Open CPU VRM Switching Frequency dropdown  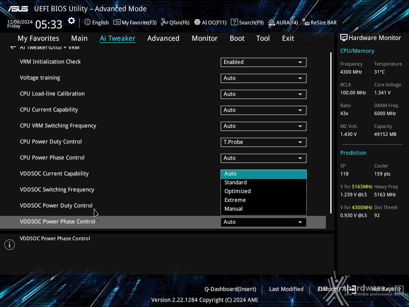[x=264, y=126]
